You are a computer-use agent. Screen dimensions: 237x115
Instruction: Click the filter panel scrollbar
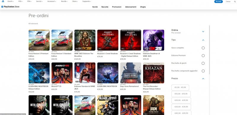click(209, 49)
